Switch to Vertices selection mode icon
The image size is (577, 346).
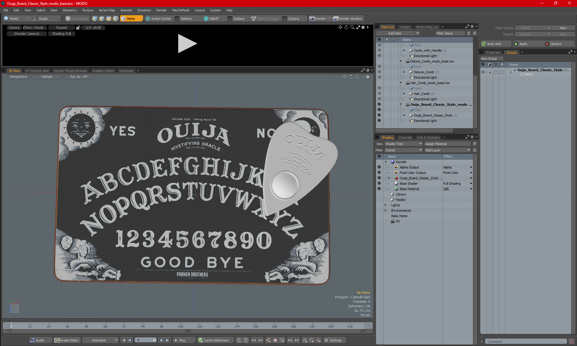tap(95, 19)
